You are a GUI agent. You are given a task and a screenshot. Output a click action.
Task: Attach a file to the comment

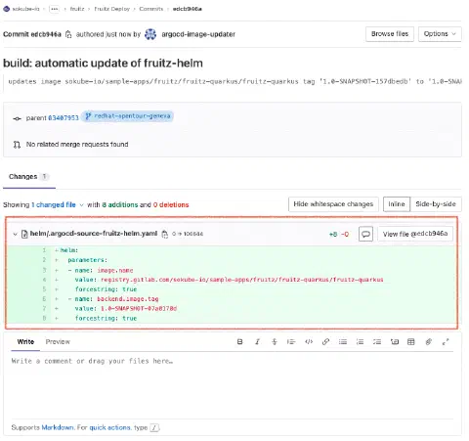pyautogui.click(x=428, y=341)
